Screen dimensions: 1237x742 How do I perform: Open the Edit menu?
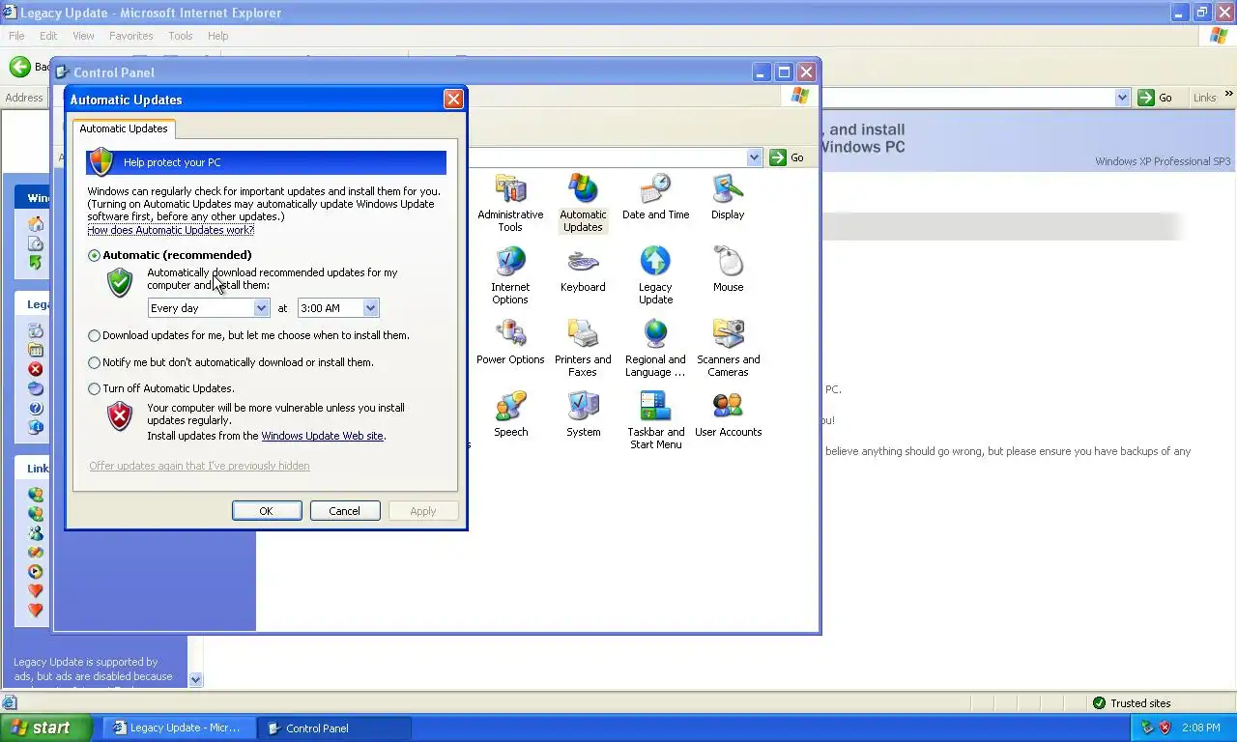(48, 36)
